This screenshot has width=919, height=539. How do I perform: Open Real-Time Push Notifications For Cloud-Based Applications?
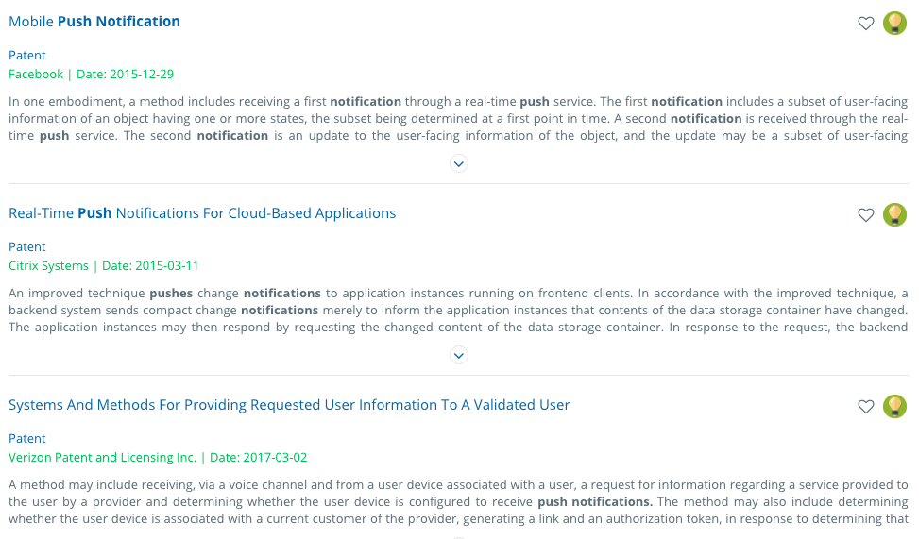pos(202,213)
